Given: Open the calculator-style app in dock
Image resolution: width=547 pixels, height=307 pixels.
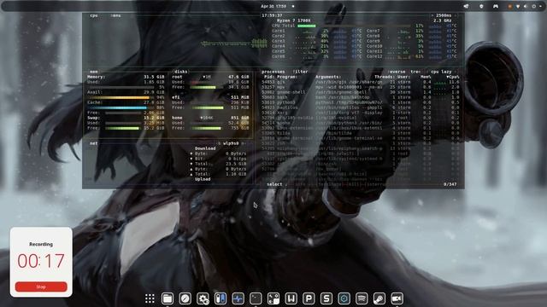Looking at the screenshot, I should tap(273, 298).
